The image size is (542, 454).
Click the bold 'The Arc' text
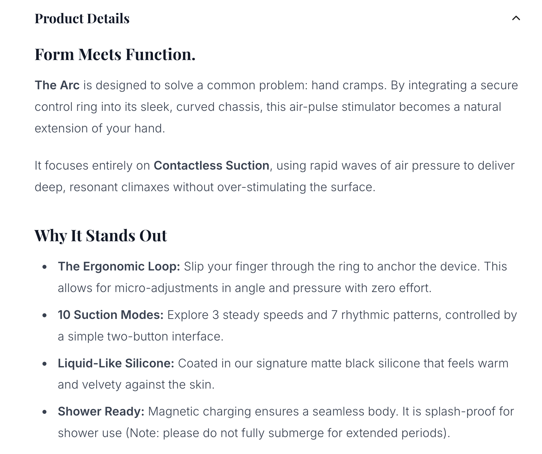tap(57, 85)
